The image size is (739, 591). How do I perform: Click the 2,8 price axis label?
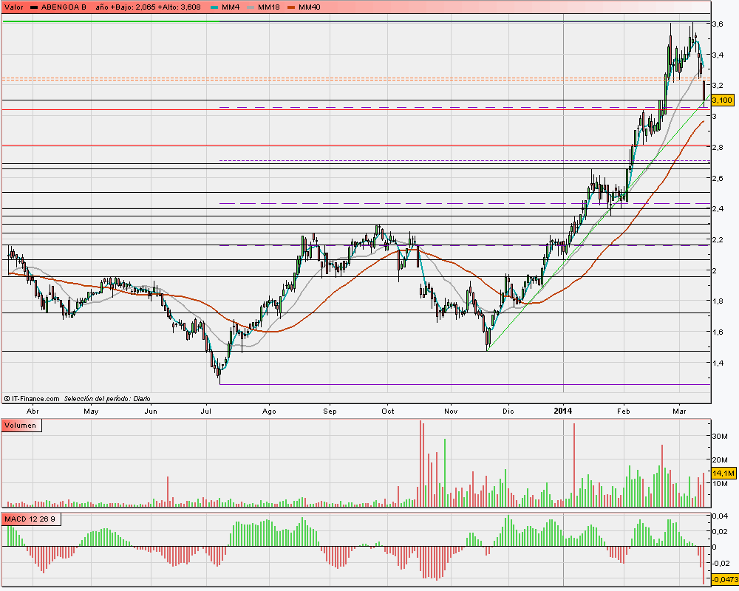[718, 148]
